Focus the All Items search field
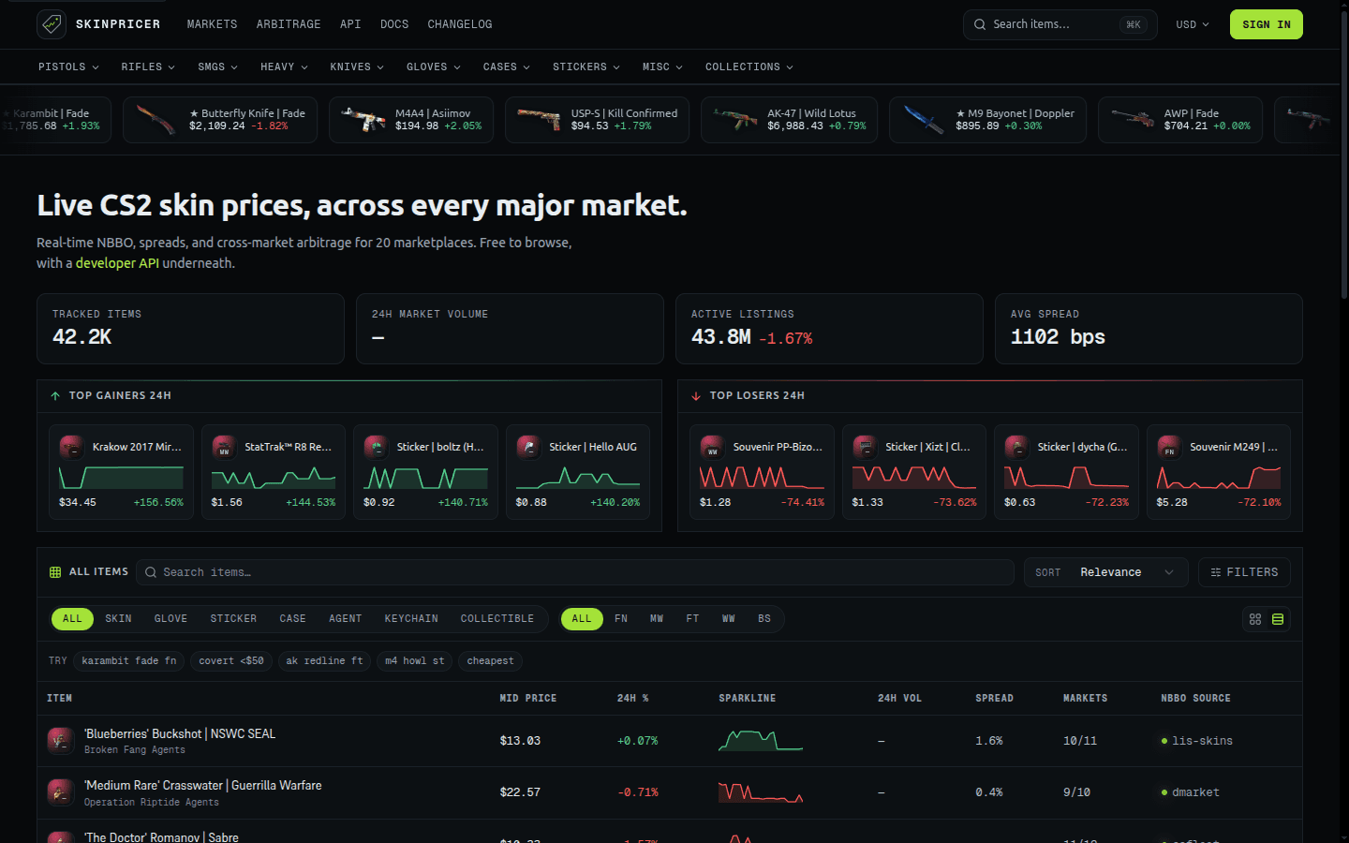 [x=575, y=572]
